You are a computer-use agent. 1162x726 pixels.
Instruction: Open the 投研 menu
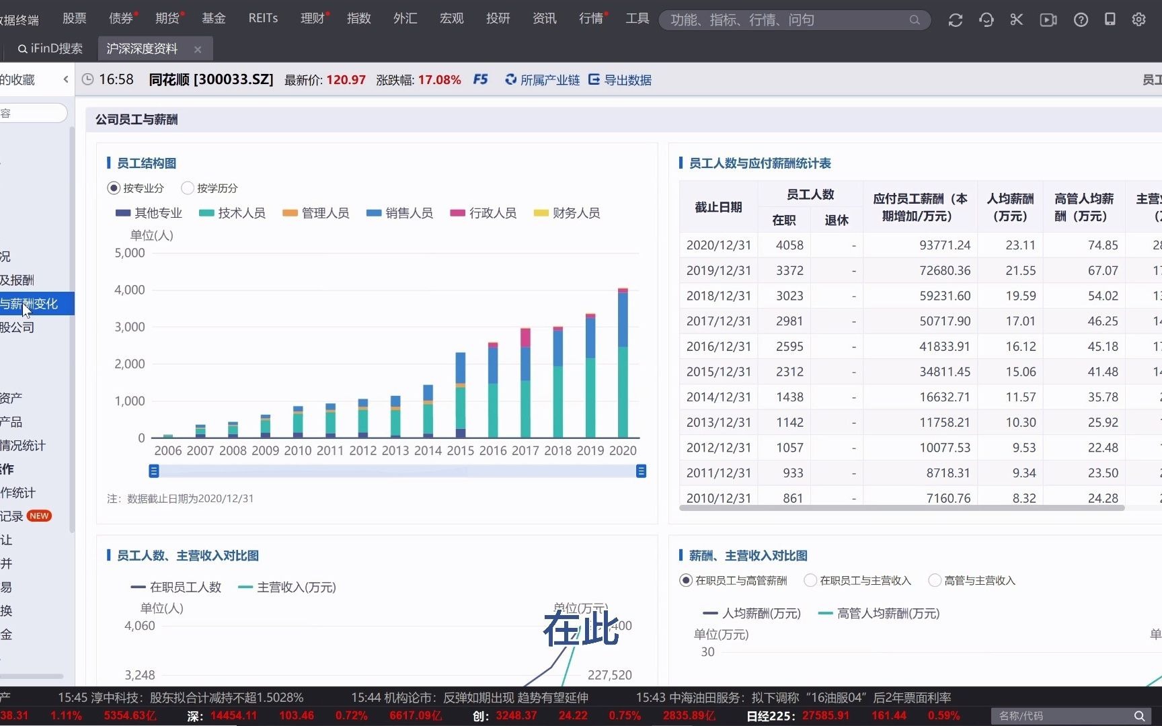click(498, 19)
